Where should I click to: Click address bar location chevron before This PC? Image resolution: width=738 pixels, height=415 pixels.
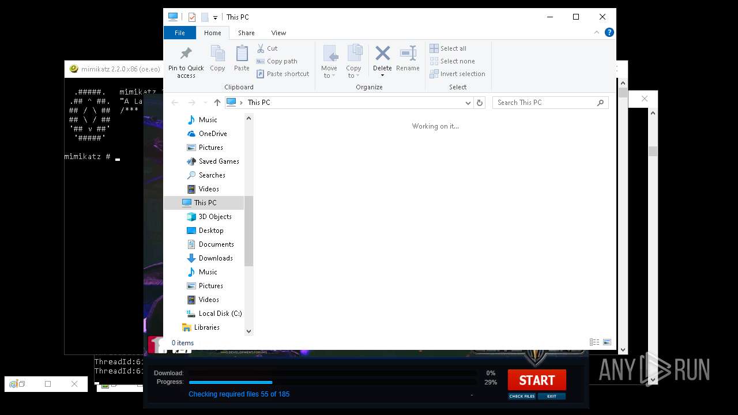[241, 103]
